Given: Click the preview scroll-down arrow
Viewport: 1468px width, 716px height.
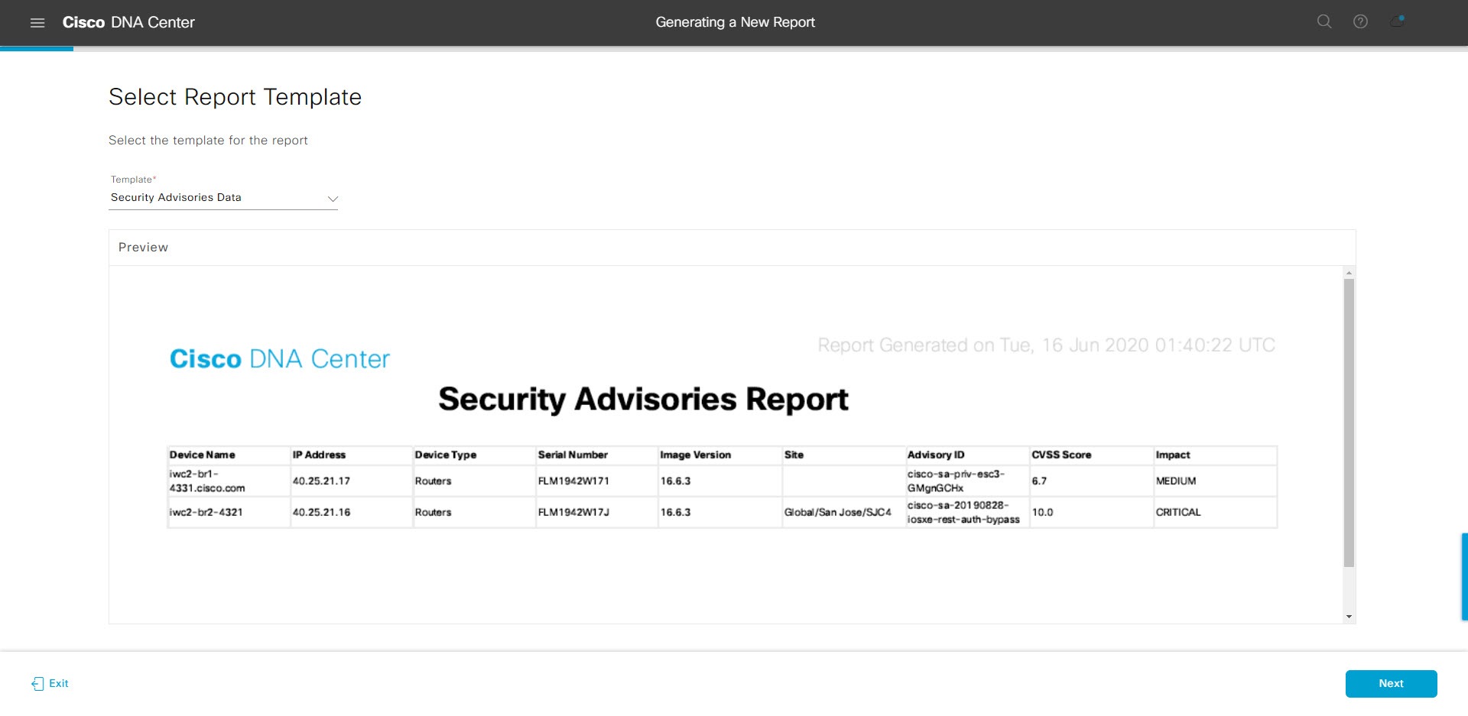Looking at the screenshot, I should tap(1347, 616).
